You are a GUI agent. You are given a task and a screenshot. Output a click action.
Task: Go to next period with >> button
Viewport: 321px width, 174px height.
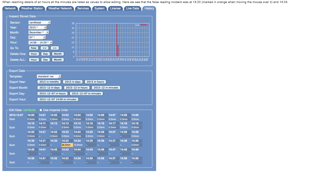coord(55,48)
